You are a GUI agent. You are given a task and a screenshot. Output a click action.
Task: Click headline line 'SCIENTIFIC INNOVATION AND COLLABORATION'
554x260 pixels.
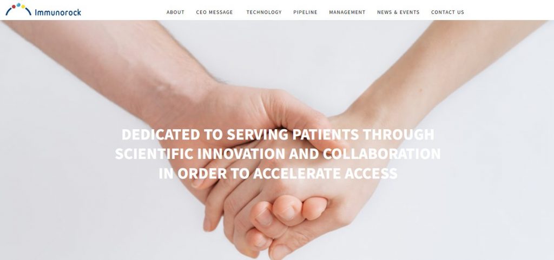(x=278, y=154)
